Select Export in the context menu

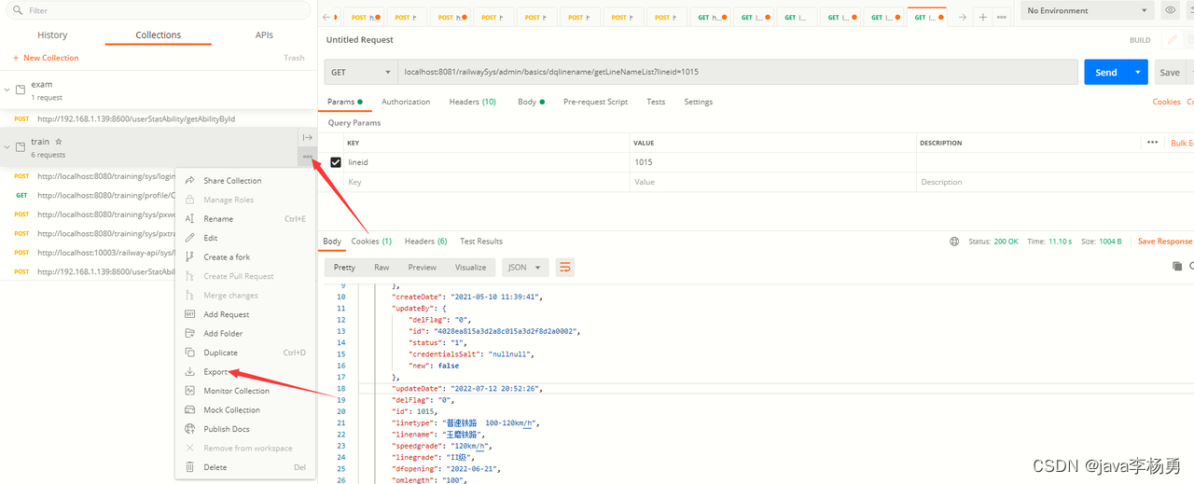coord(215,372)
